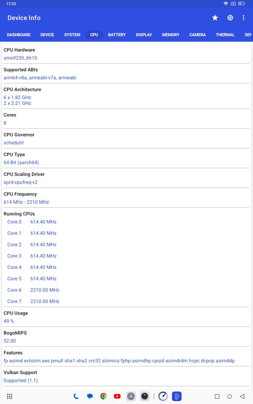Viewport: 253px width, 404px height.
Task: Tap the circle home navigation button
Action: 230,396
